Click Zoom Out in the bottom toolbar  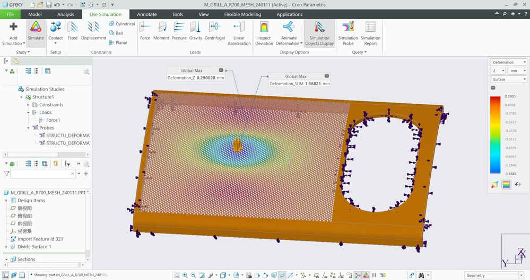(x=193, y=275)
